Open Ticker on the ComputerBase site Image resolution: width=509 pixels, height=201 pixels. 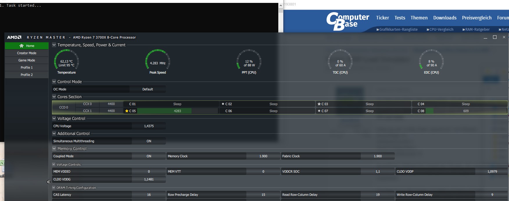pyautogui.click(x=382, y=18)
